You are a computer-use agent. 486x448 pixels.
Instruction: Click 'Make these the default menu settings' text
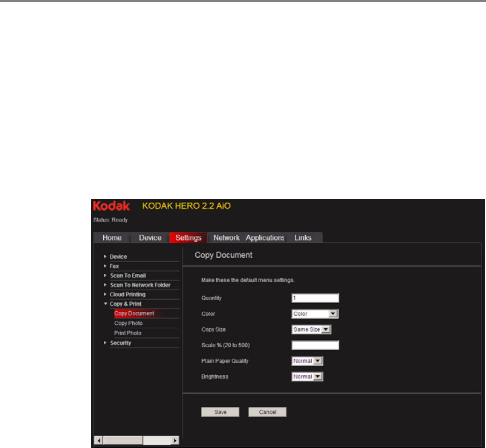pyautogui.click(x=248, y=280)
